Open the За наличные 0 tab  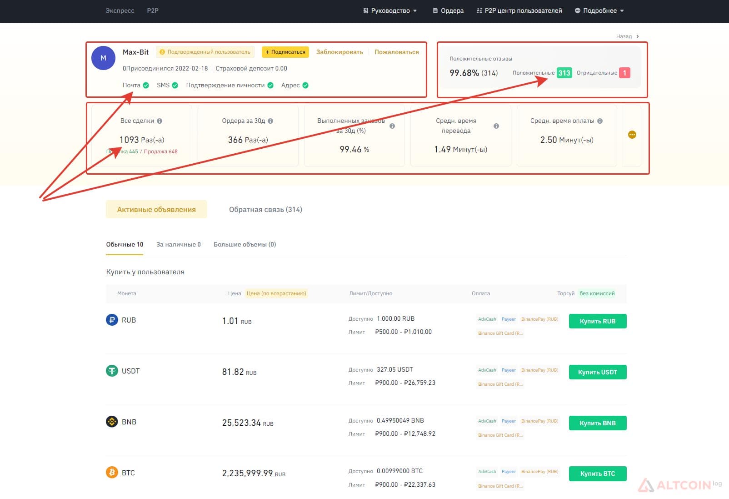tap(179, 244)
